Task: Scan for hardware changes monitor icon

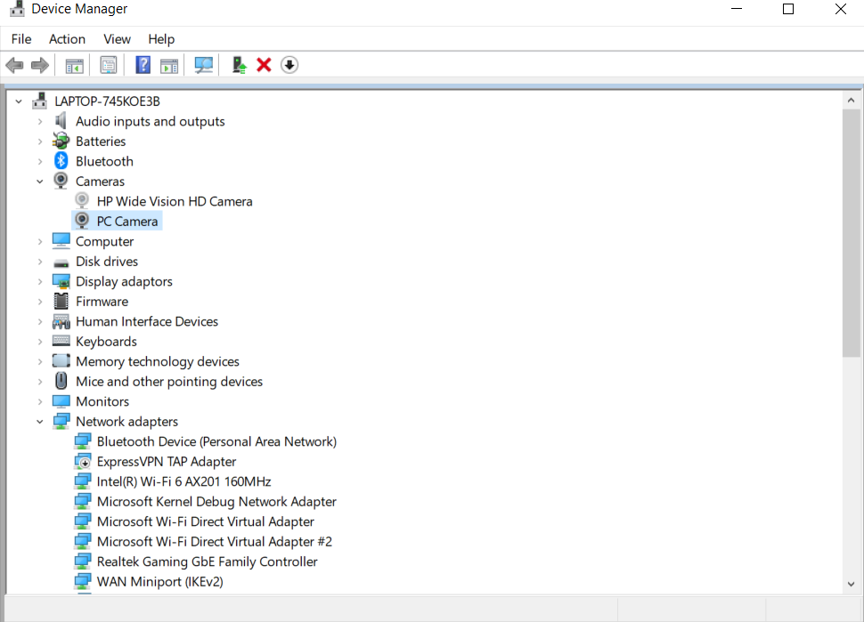Action: (204, 65)
